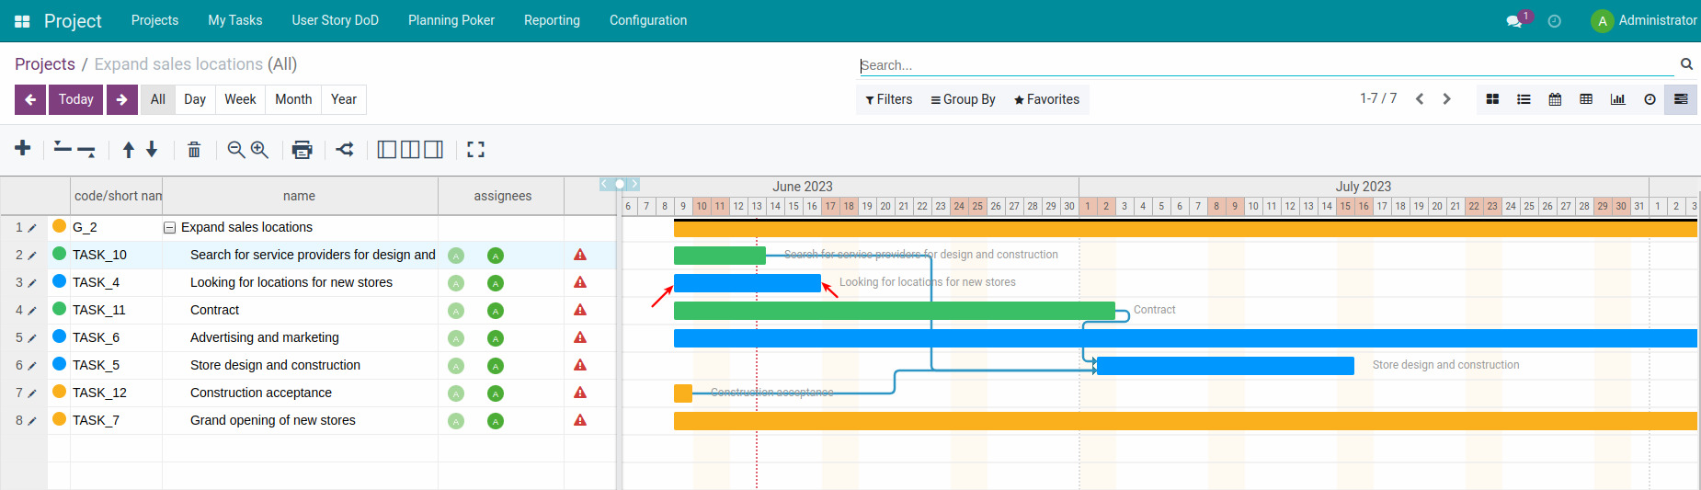The width and height of the screenshot is (1701, 490).
Task: Go to next period arrow button
Action: (x=121, y=99)
